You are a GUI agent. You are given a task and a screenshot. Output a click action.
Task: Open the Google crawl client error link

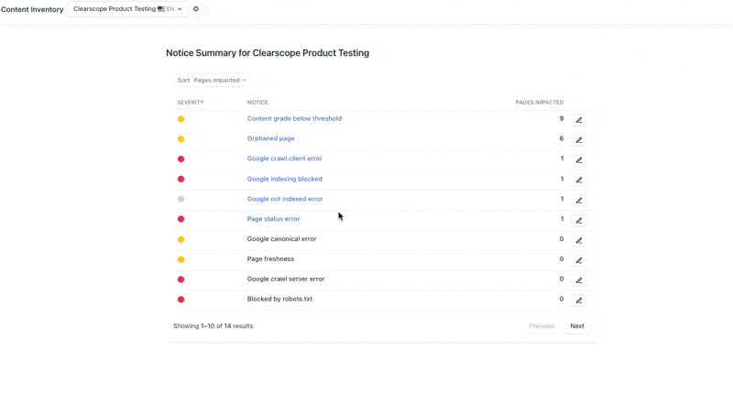pos(284,159)
